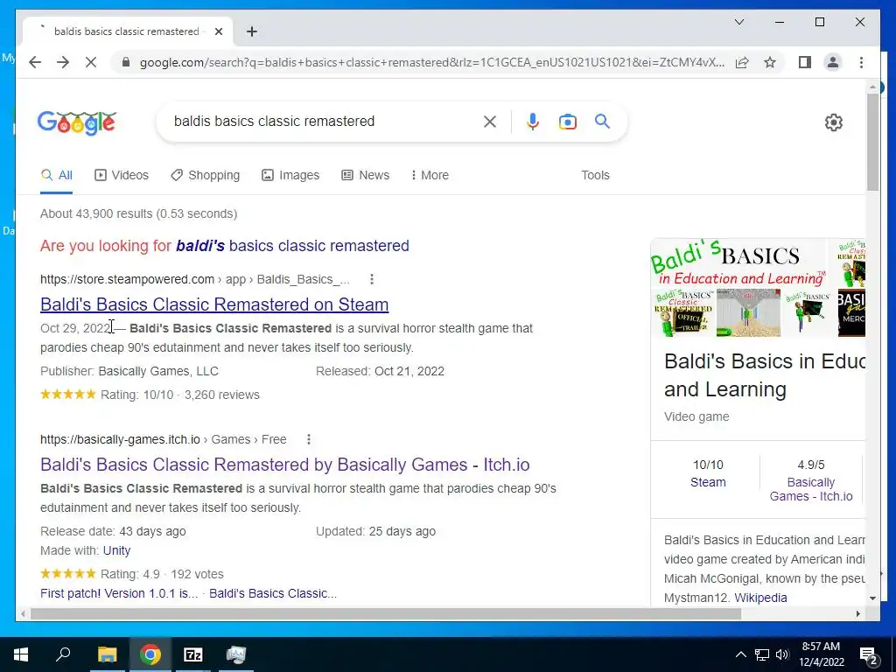Open the taskbar clock and date
The width and height of the screenshot is (896, 672).
(x=821, y=654)
